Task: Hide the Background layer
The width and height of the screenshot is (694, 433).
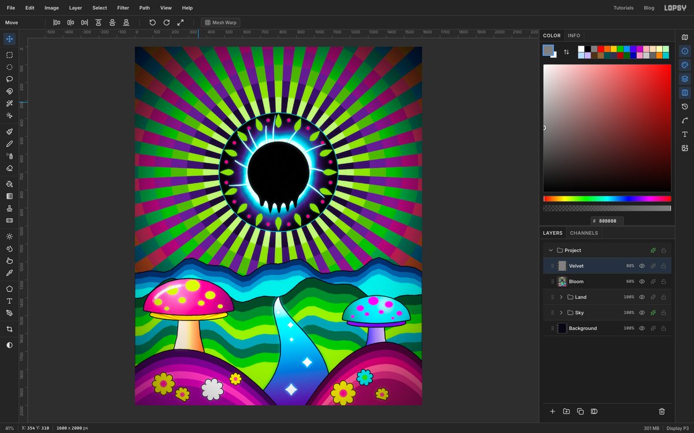Action: pos(641,329)
